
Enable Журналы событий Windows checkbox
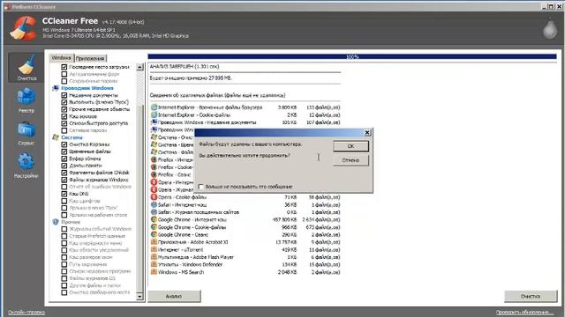pos(64,229)
